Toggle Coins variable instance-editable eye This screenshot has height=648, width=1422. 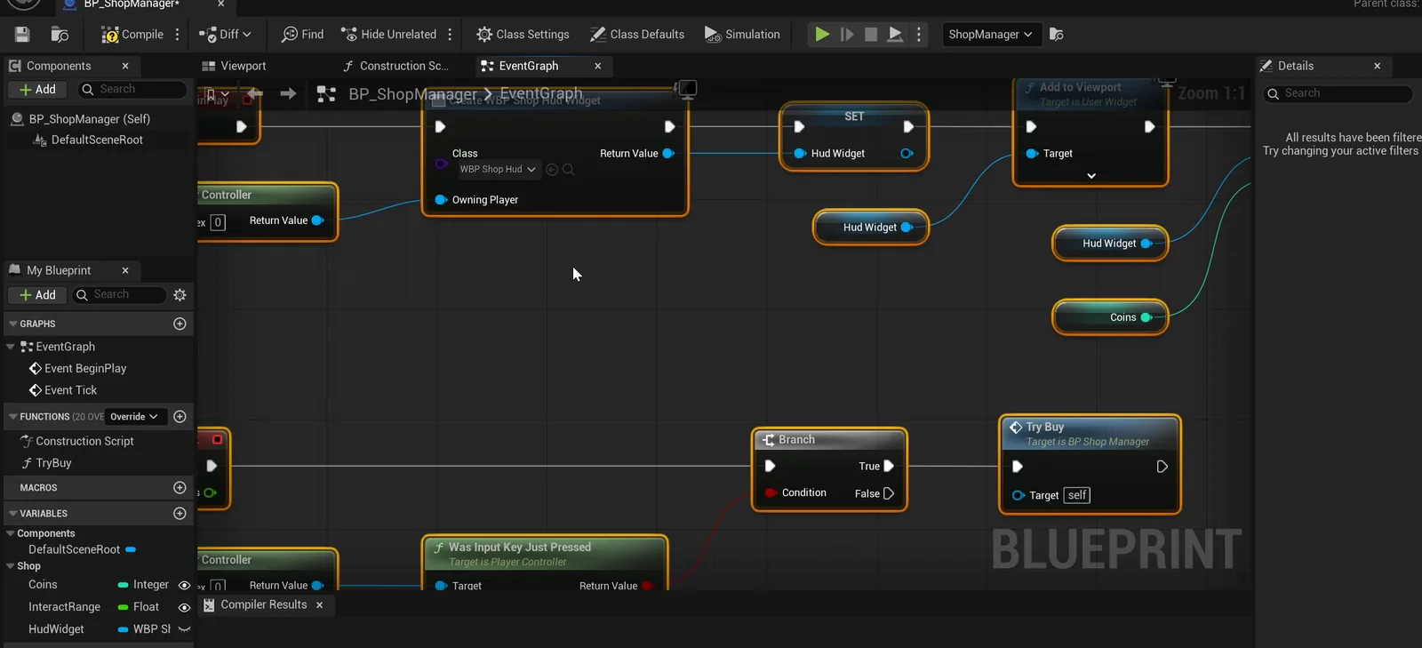point(184,586)
